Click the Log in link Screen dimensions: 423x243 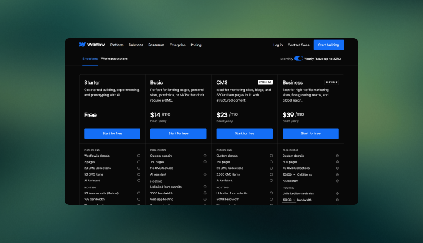pyautogui.click(x=278, y=45)
